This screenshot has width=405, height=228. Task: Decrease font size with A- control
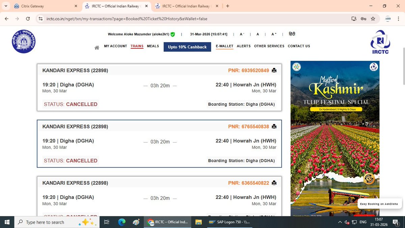click(242, 34)
